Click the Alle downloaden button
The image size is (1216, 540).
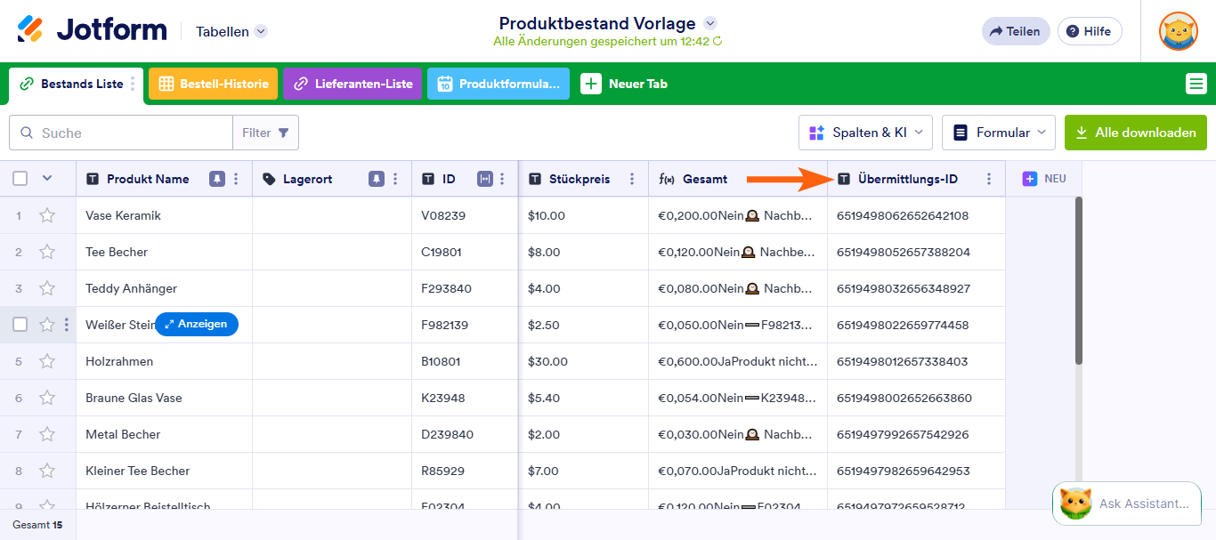tap(1136, 133)
